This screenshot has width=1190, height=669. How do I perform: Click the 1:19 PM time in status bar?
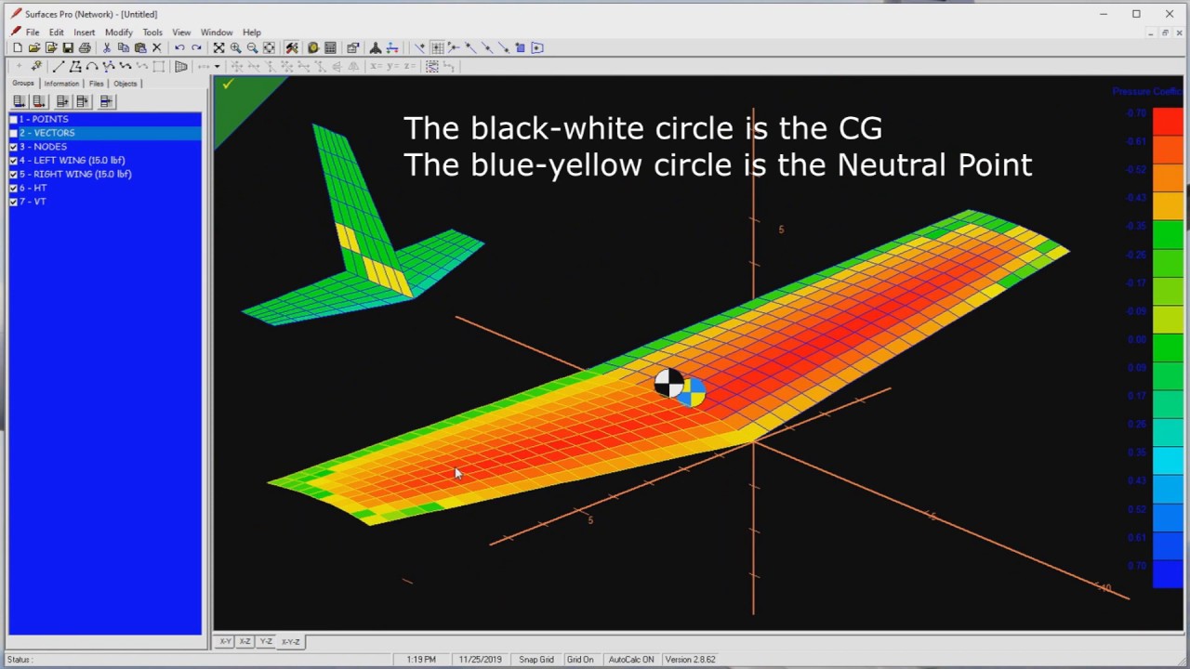(421, 660)
